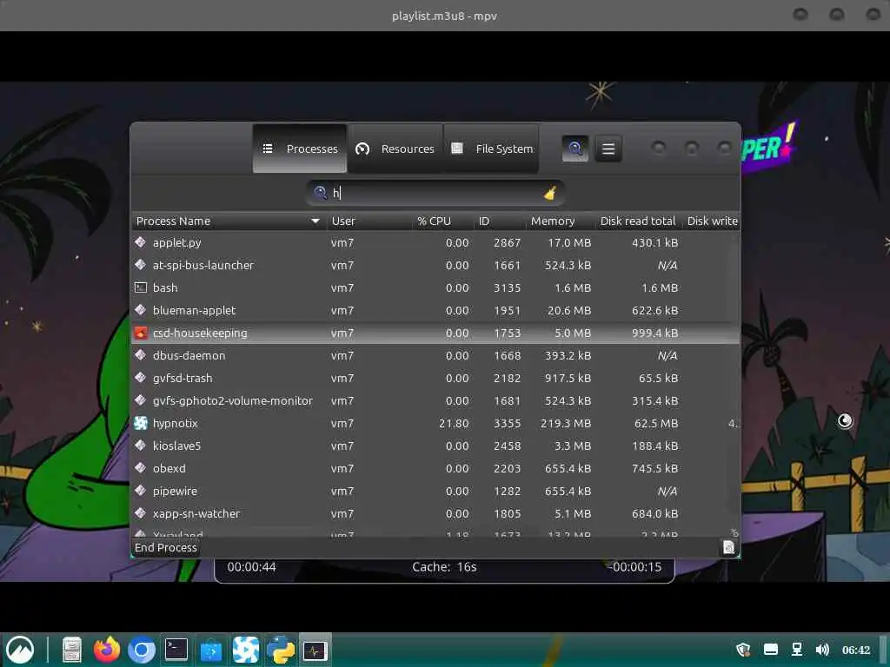890x667 pixels.
Task: Select the gvfsd-trash process
Action: pyautogui.click(x=435, y=379)
